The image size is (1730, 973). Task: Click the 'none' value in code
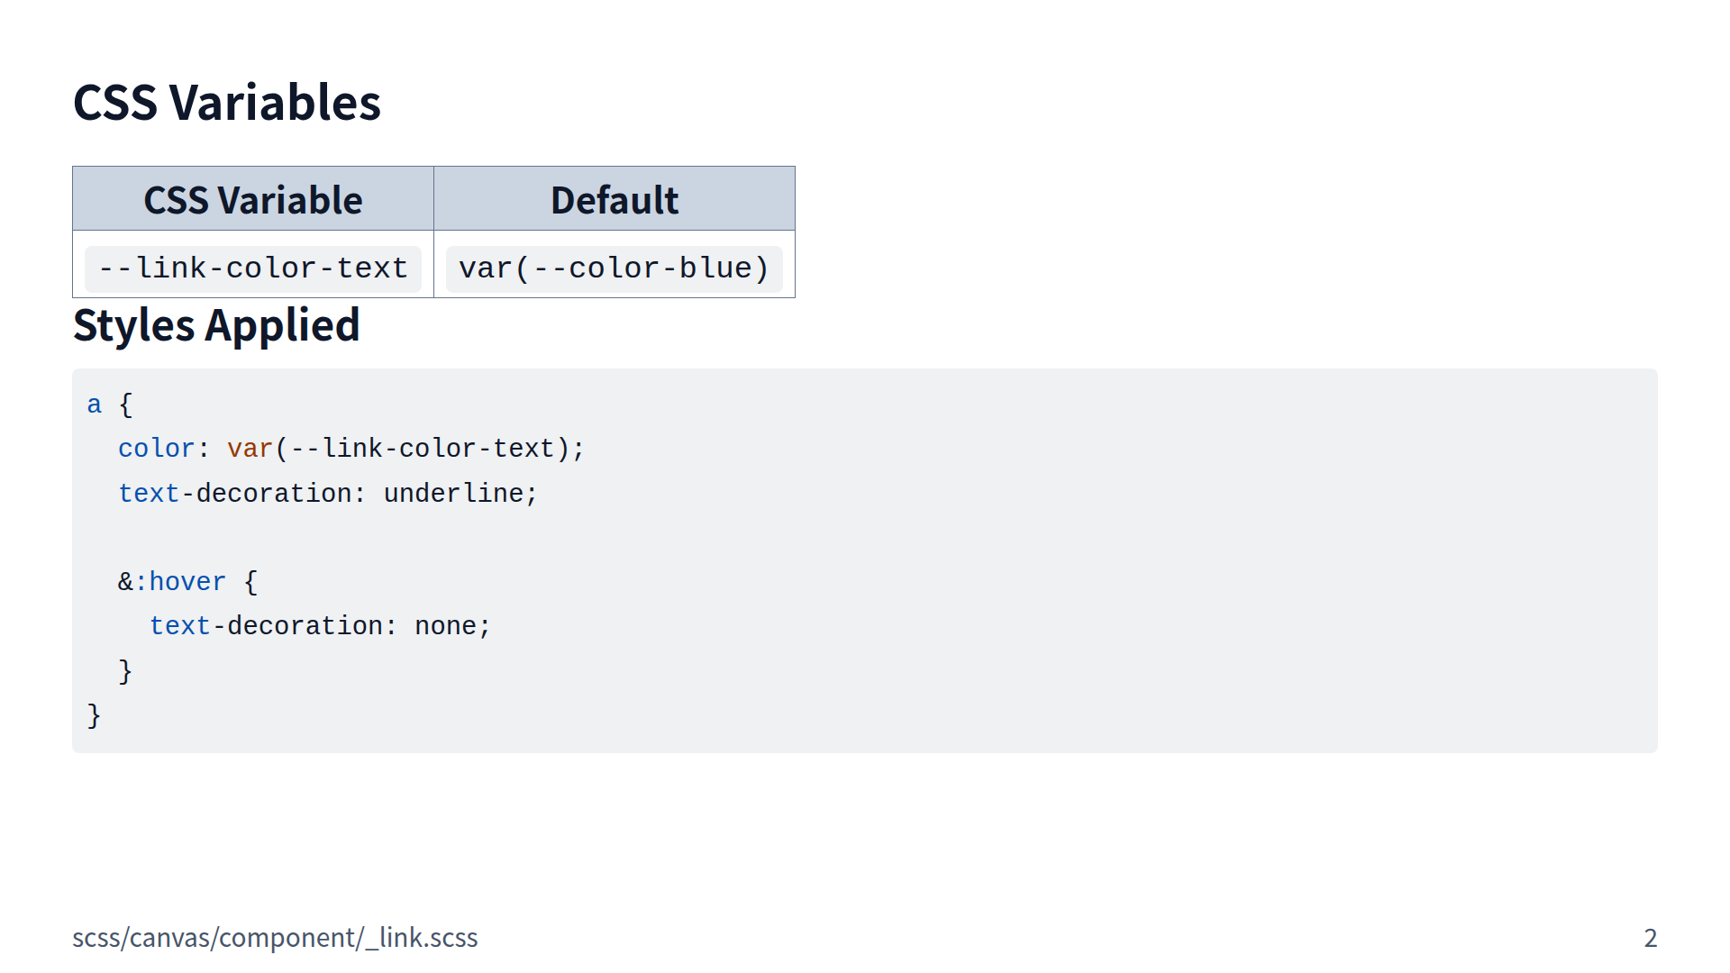445,626
